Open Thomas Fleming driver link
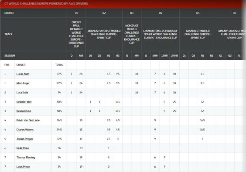246x172 pixels. coord(26,158)
